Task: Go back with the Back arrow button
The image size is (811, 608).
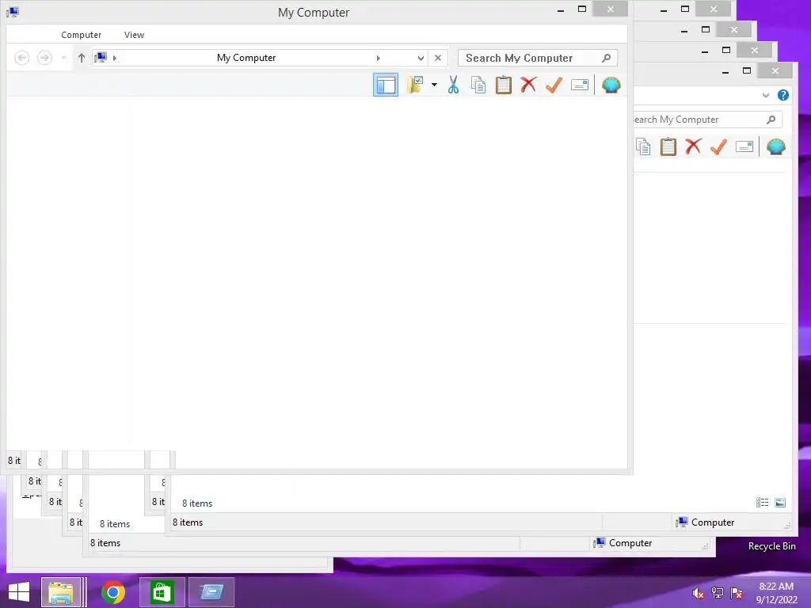Action: 21,57
